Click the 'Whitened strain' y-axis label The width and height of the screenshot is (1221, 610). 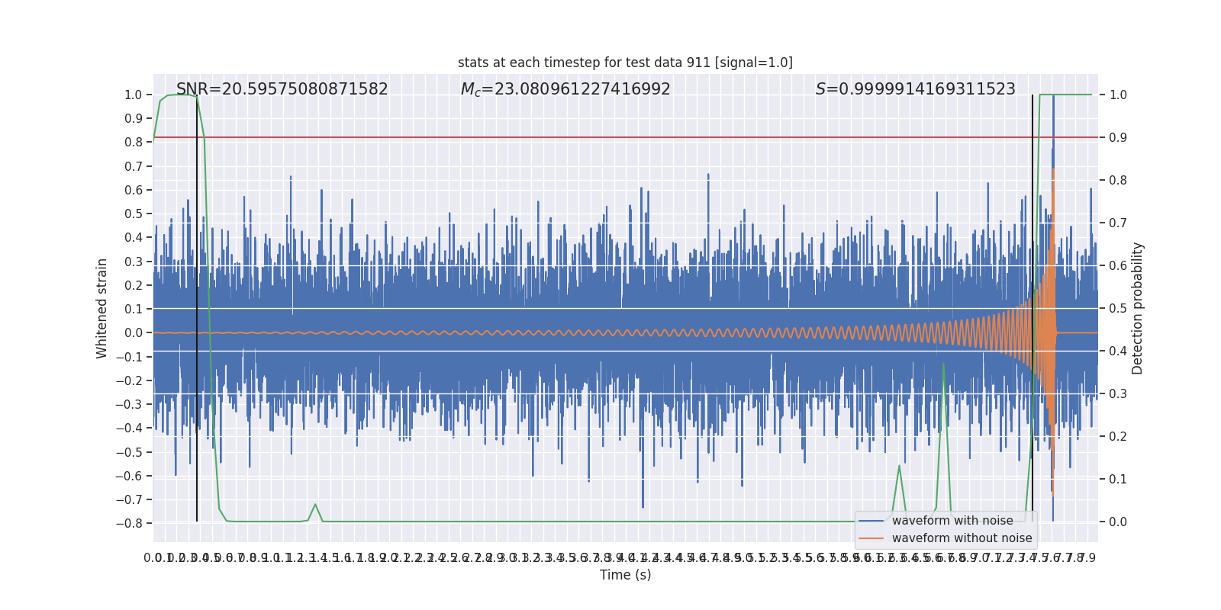[102, 308]
